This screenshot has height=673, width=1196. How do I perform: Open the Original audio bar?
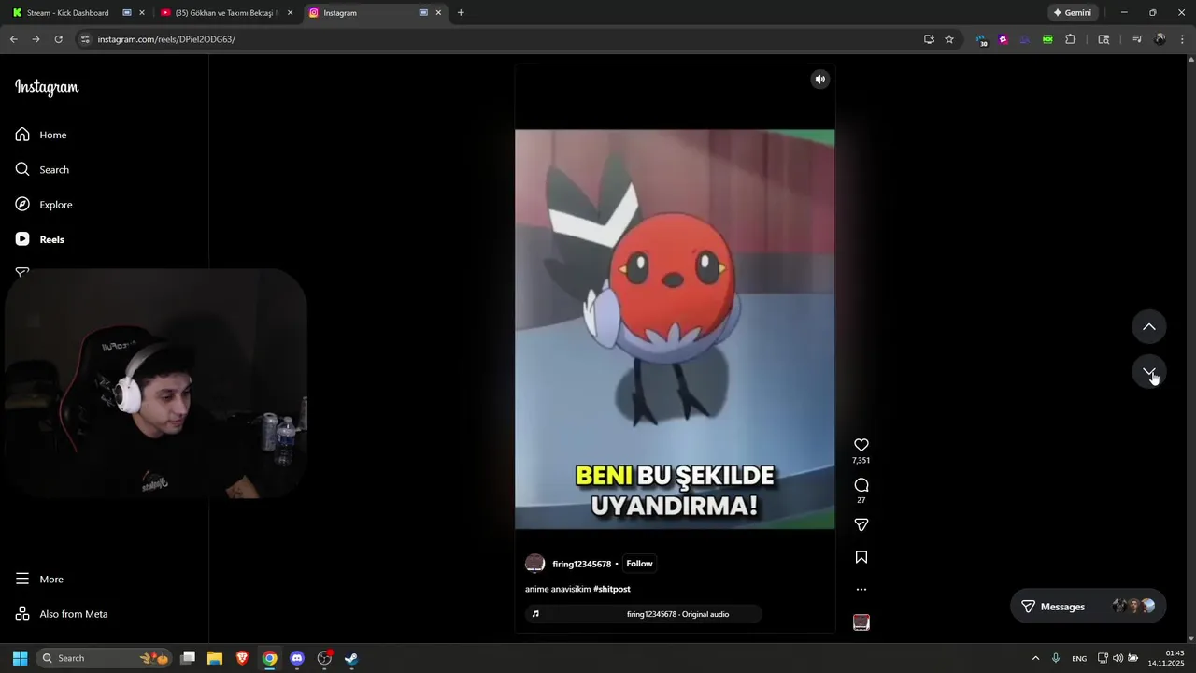[644, 614]
